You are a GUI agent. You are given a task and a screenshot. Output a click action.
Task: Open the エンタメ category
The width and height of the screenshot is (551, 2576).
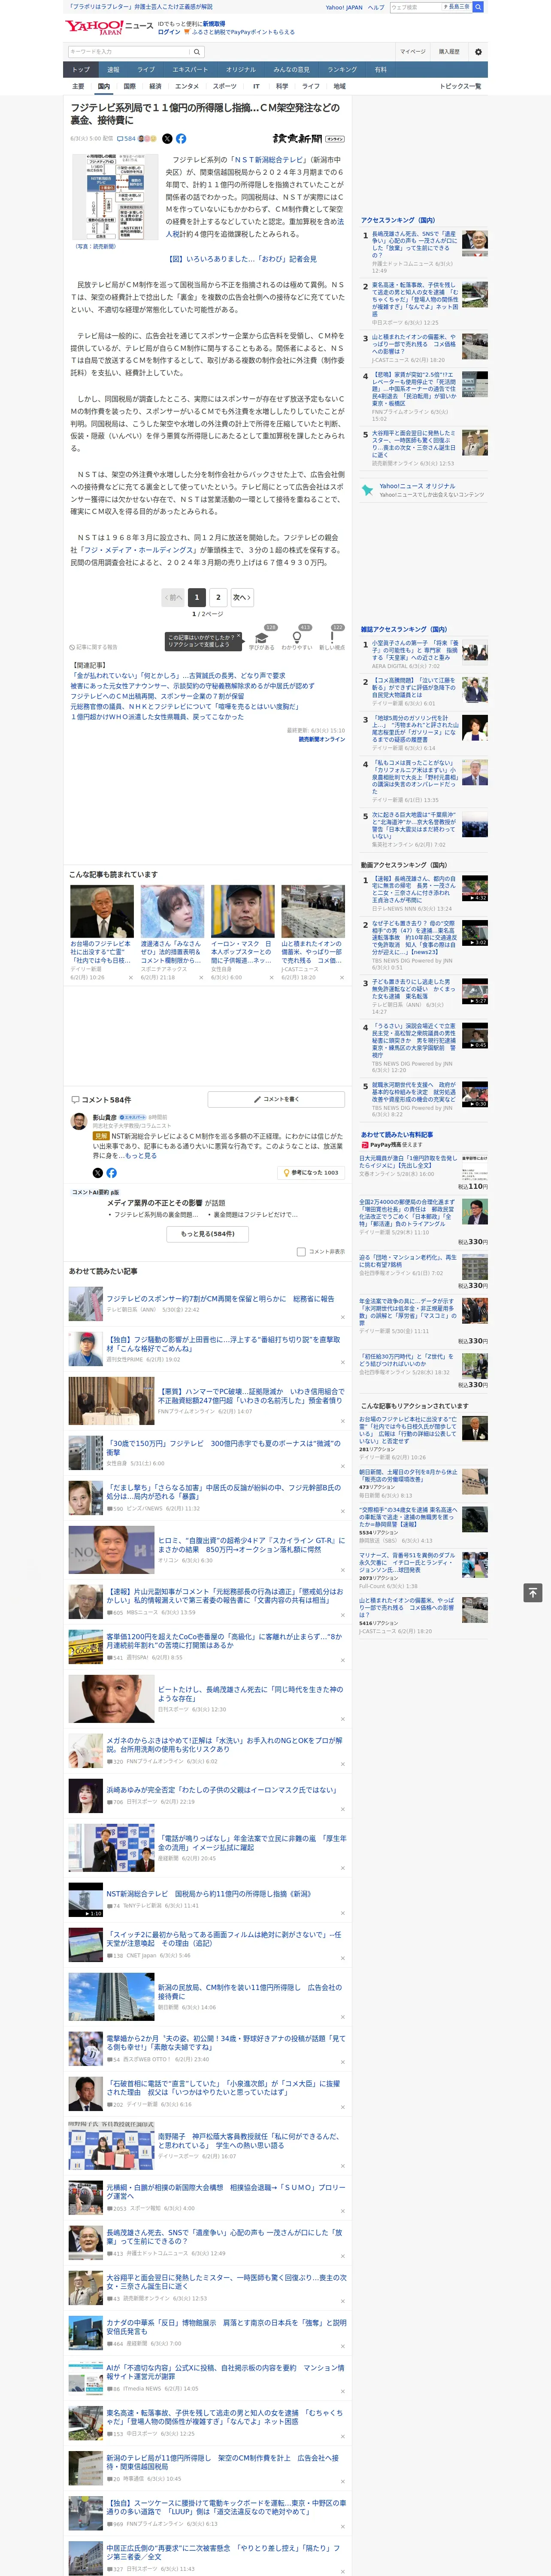187,86
